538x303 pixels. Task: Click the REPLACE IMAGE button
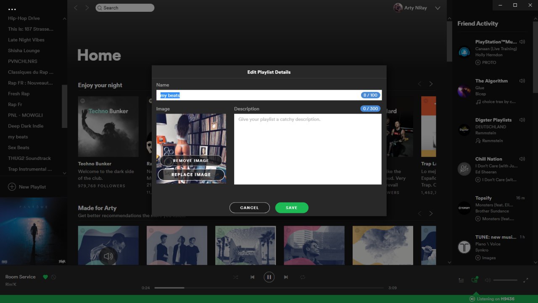tap(191, 175)
